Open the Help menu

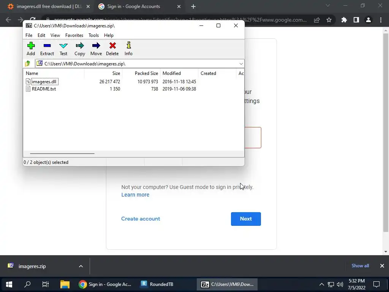tap(109, 35)
